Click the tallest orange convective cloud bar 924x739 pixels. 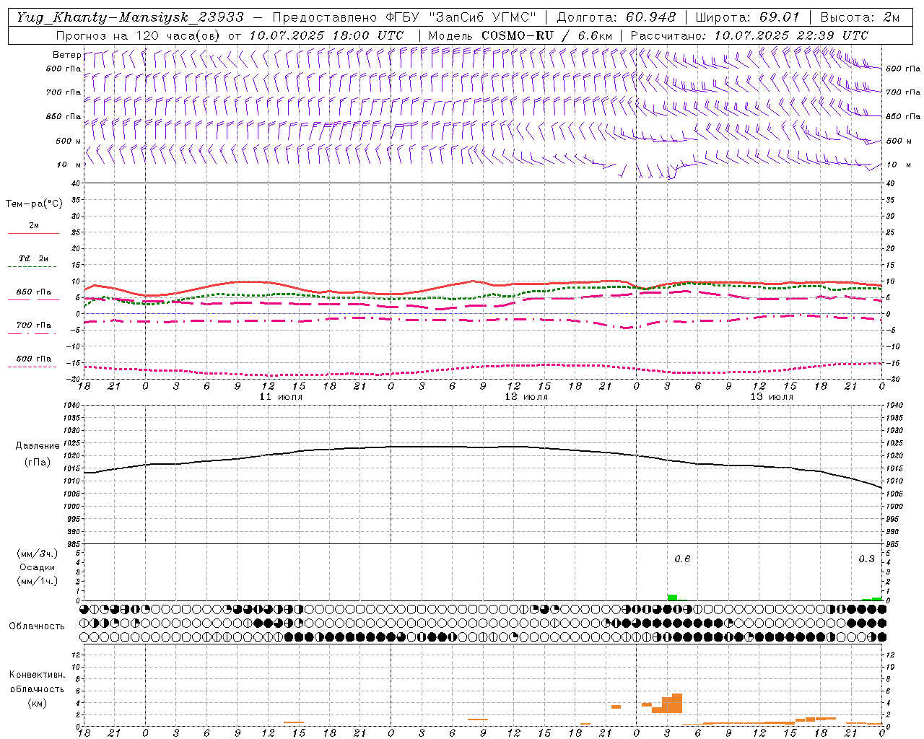[x=676, y=703]
